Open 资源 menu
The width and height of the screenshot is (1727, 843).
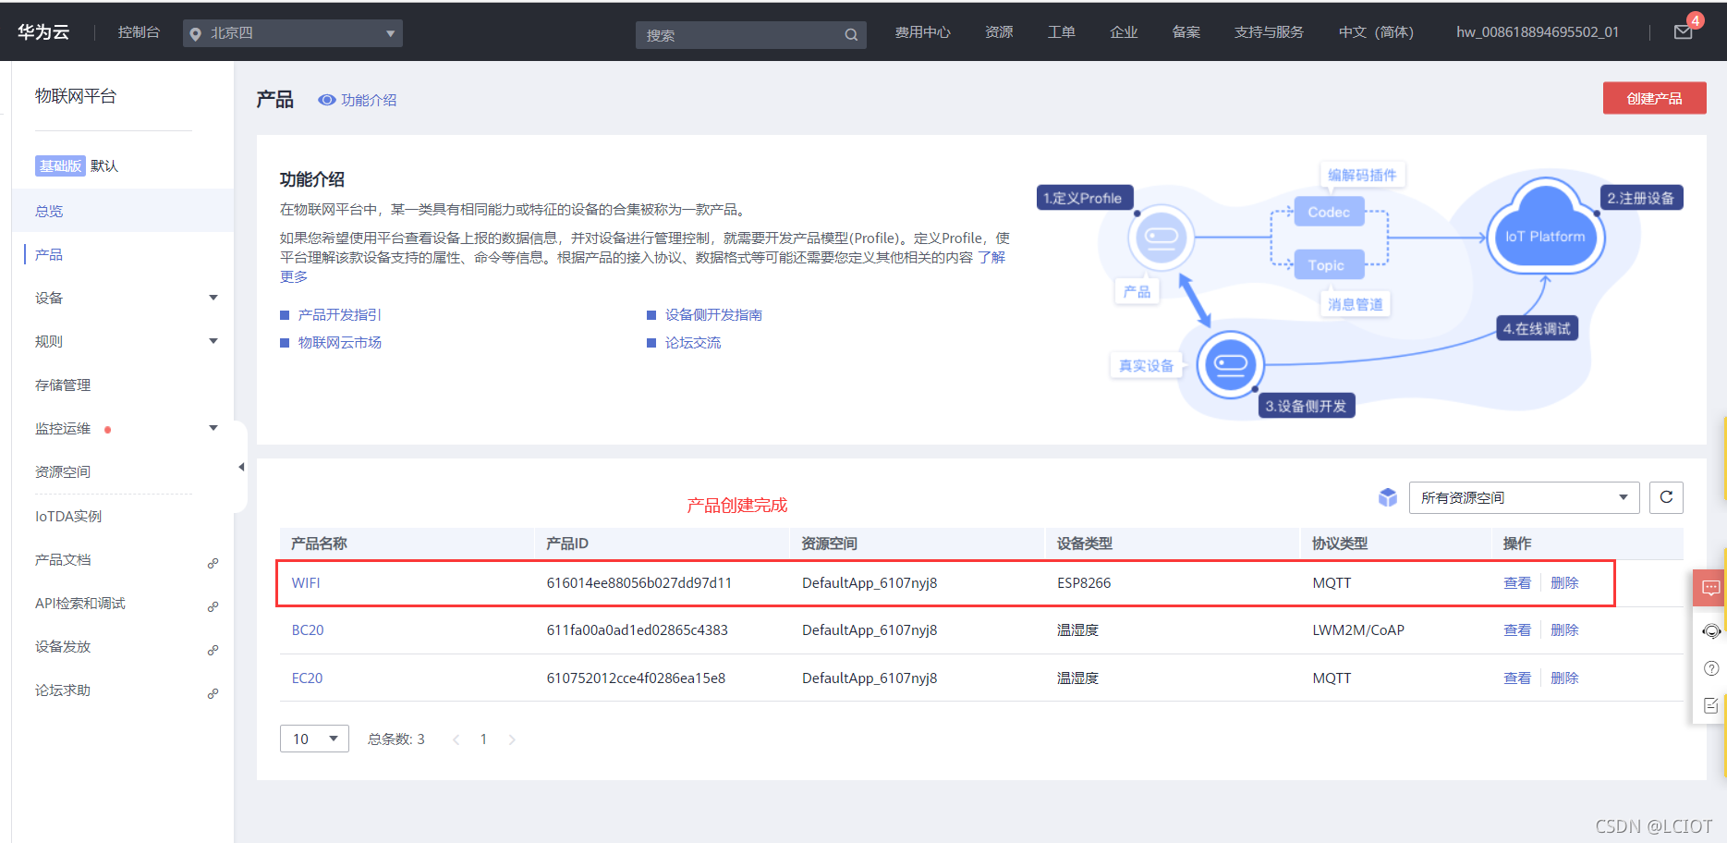pos(999,32)
